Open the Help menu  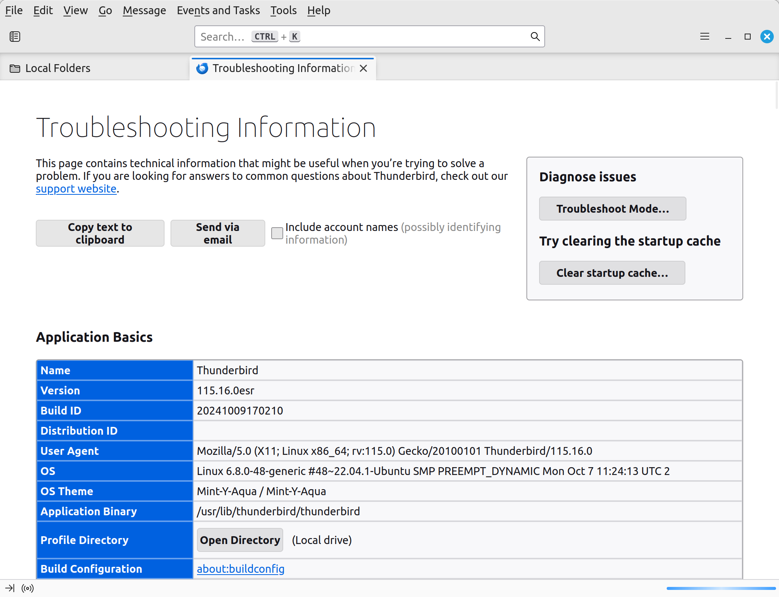pos(319,10)
